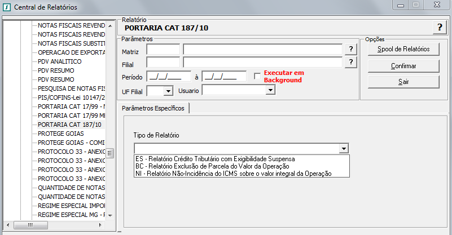
Task: Minimize the Central de Relatórios window
Action: [x=401, y=5]
